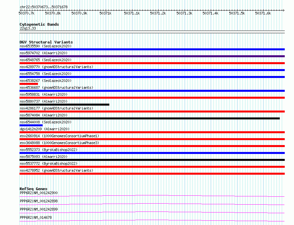Select the red bar under dgv1412n209
Image resolution: width=294 pixels, height=225 pixels.
pos(152,132)
